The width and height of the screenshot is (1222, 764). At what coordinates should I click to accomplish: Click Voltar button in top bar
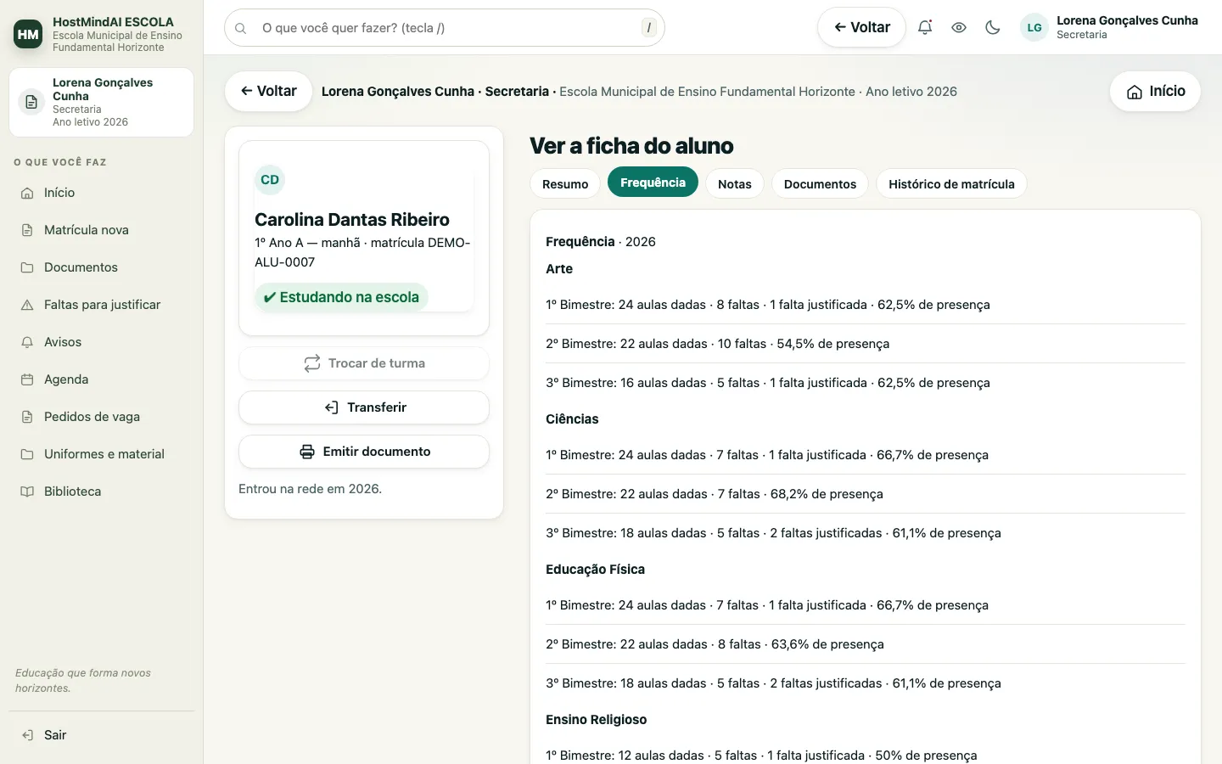861,27
